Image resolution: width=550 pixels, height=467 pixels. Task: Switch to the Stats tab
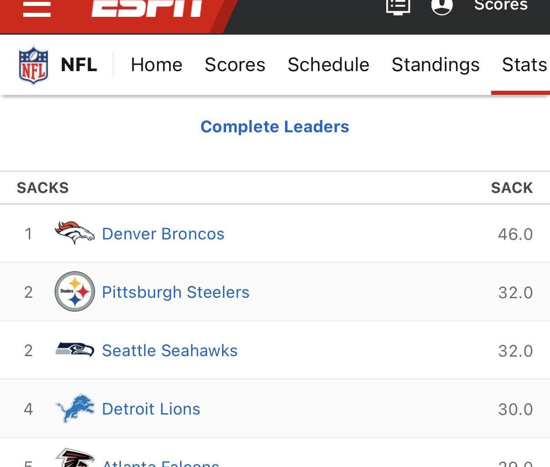(524, 64)
